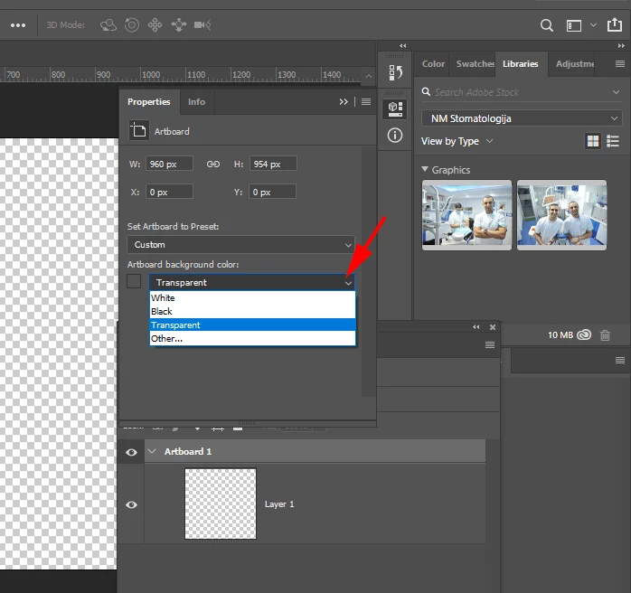Click the Creative Cloud sync icon
Screen dimensions: 631x593
(584, 334)
